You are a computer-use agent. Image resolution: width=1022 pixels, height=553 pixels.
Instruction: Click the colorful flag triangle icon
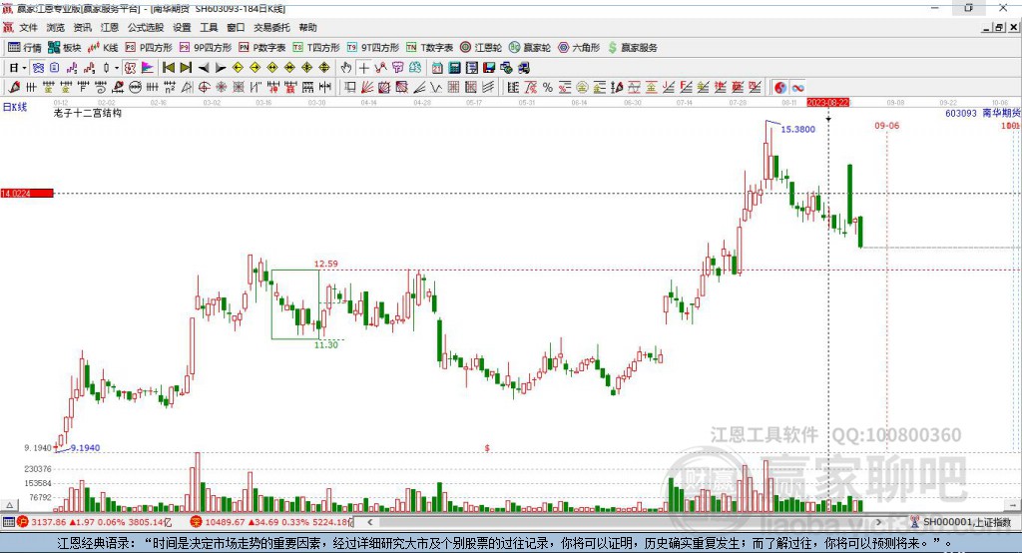(x=148, y=68)
